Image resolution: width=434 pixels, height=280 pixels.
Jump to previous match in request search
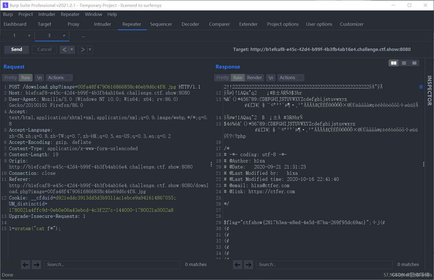25,265
